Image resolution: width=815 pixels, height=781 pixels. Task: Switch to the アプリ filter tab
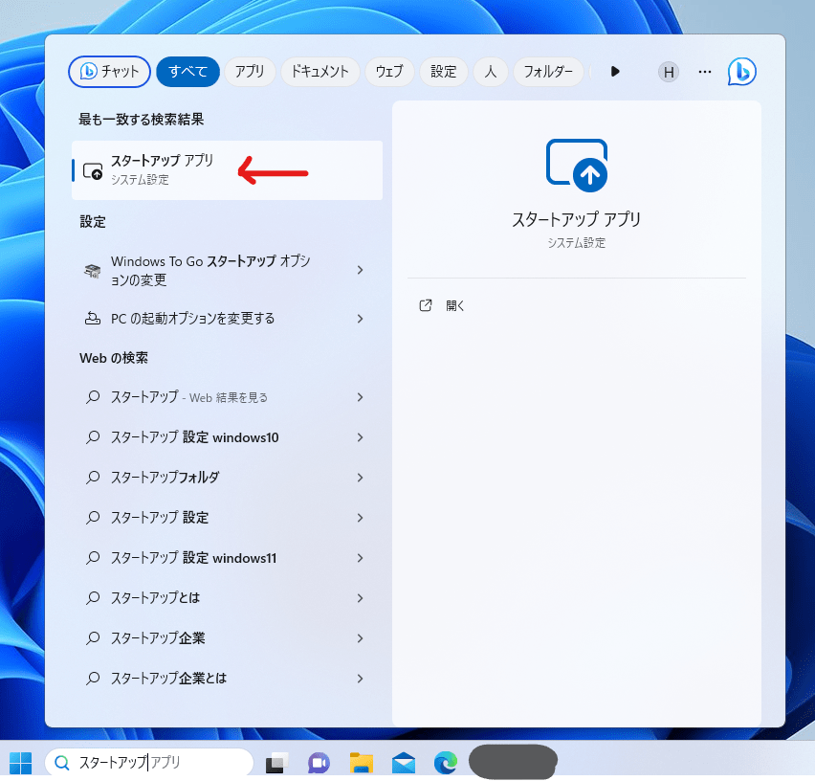coord(250,72)
